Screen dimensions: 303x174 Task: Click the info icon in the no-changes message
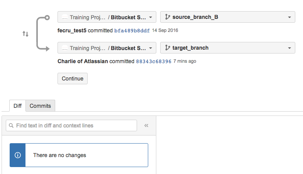[x=17, y=155]
